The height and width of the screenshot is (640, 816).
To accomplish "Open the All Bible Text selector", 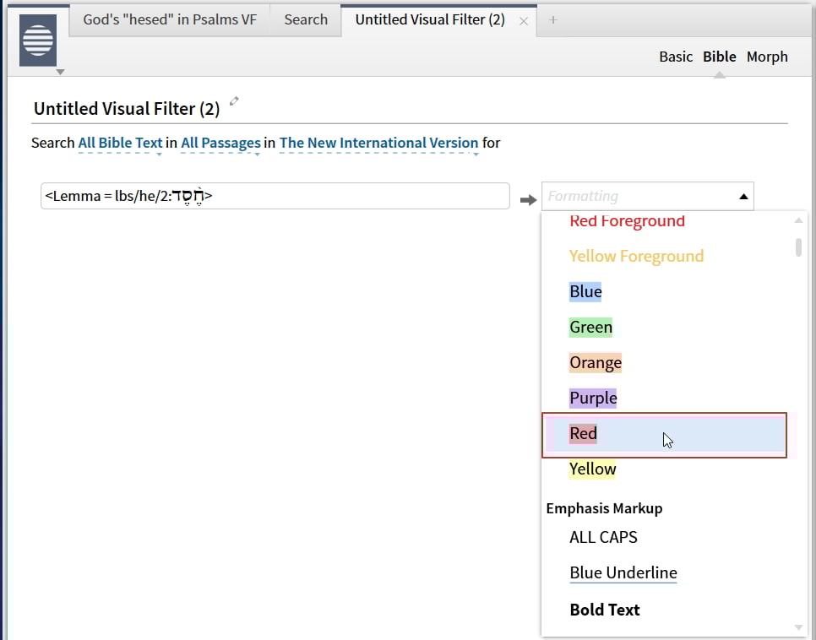I will 120,143.
